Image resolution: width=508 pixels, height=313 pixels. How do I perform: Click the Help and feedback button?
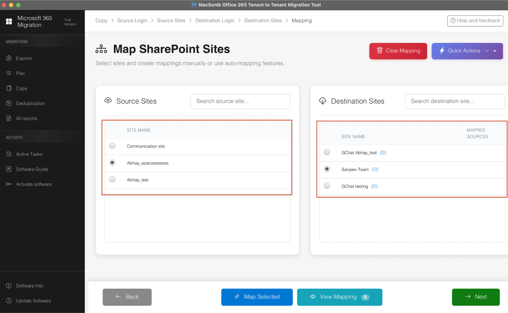point(475,21)
